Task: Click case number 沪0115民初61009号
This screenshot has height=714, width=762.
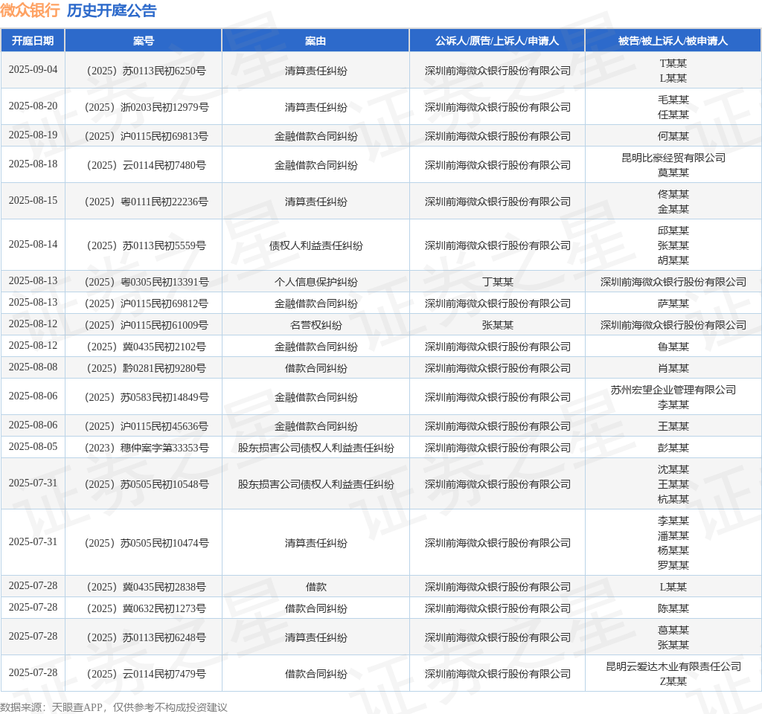Action: point(146,326)
